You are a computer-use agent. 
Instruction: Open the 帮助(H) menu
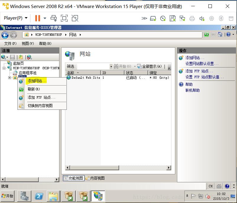tap(45, 43)
